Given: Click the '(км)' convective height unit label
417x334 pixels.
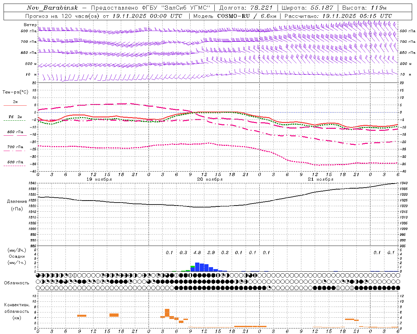Looking at the screenshot, I should click(17, 318).
